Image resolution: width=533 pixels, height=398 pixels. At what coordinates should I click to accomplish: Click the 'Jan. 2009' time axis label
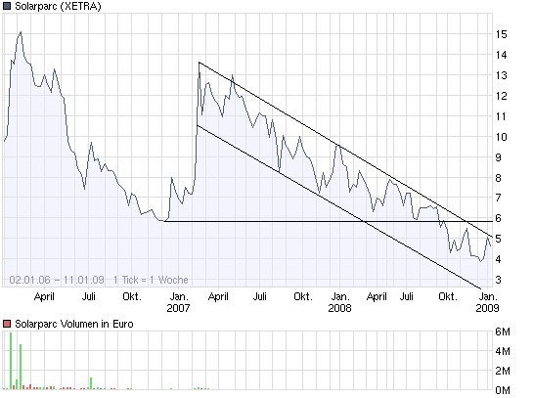(487, 302)
